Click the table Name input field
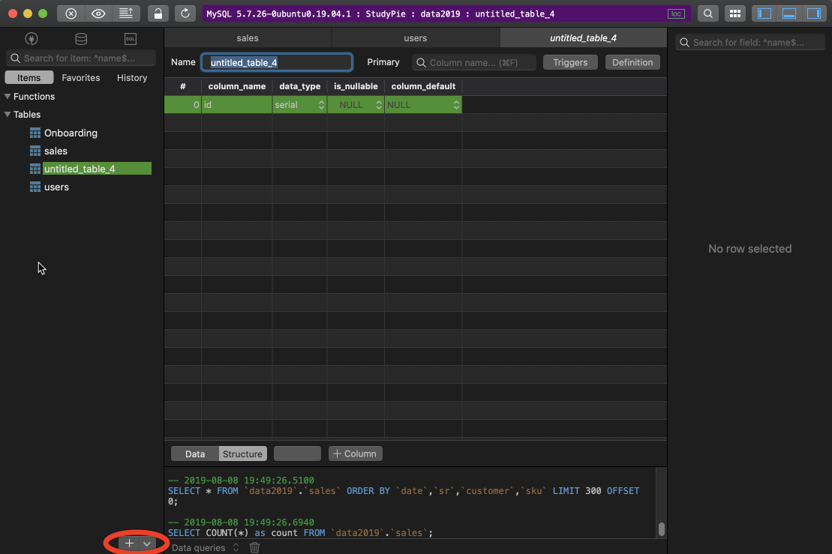This screenshot has width=832, height=554. click(x=276, y=62)
